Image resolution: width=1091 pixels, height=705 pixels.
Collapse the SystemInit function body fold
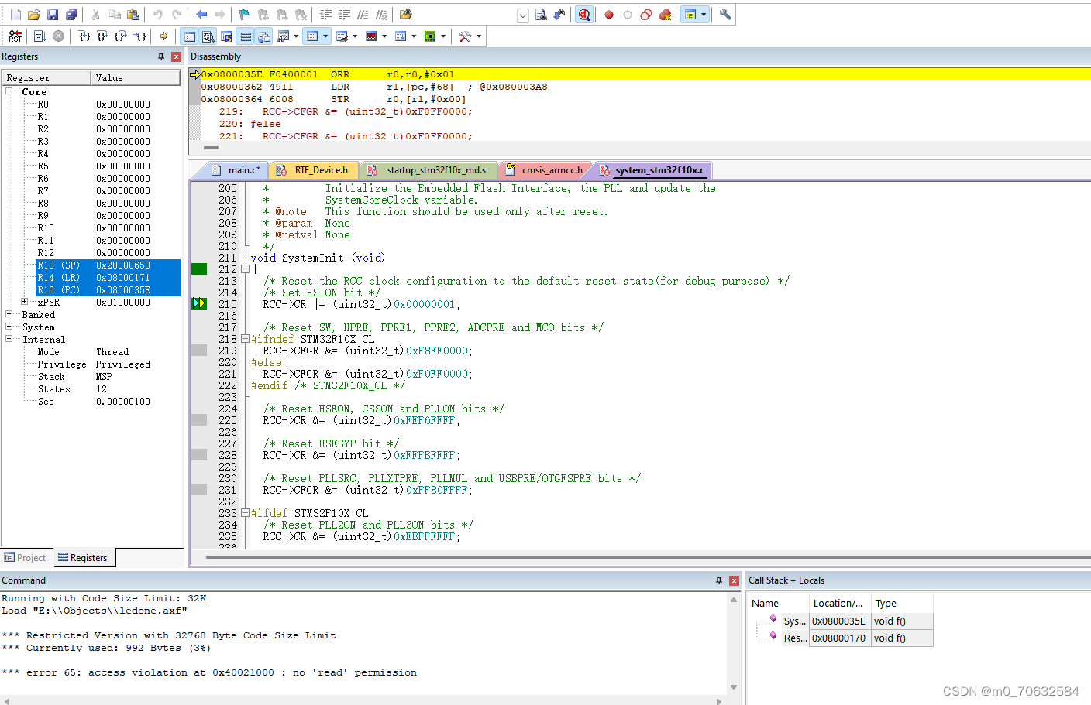click(245, 269)
